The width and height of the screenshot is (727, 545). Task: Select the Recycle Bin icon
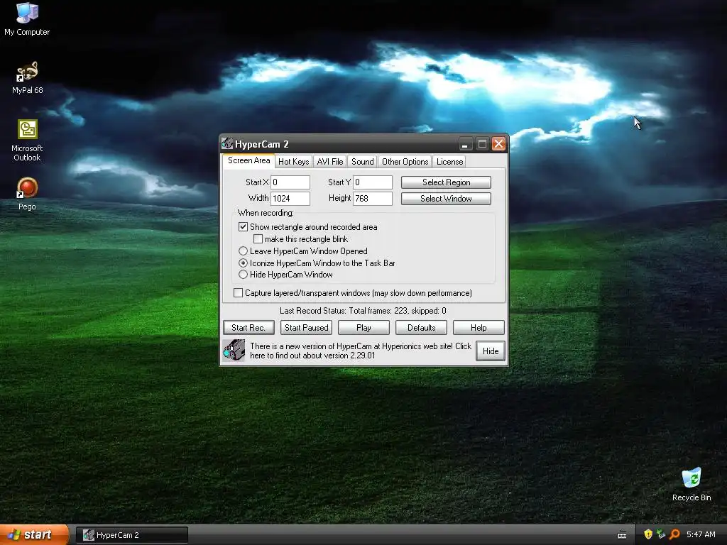pyautogui.click(x=692, y=485)
